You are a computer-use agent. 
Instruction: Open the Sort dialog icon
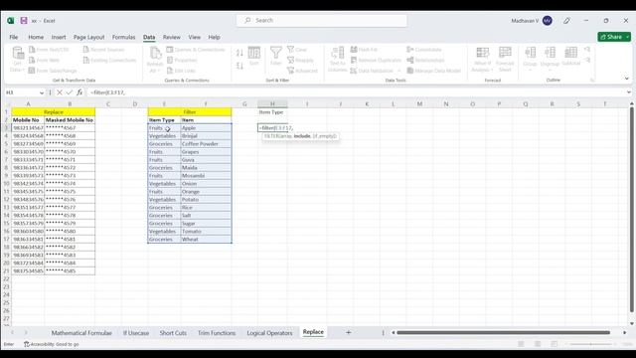pyautogui.click(x=254, y=53)
